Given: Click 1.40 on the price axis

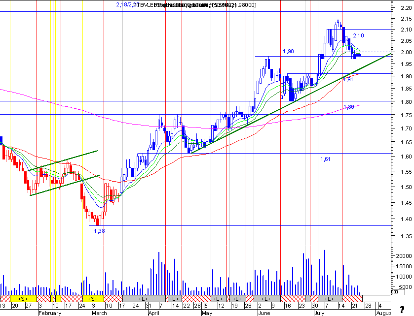Looking at the screenshot, I should pos(406,219).
